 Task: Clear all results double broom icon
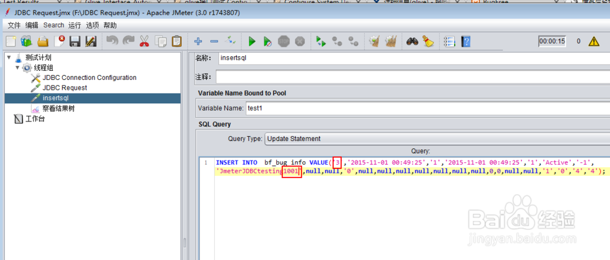pos(390,41)
